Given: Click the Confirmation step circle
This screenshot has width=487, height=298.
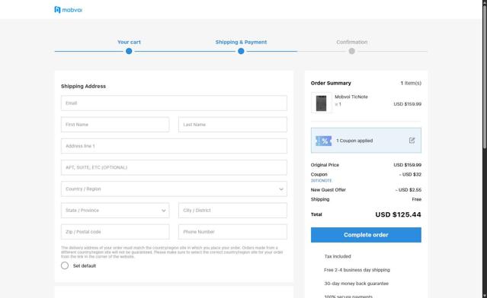Looking at the screenshot, I should click(x=351, y=51).
